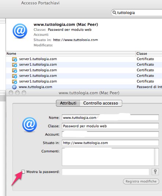This screenshot has height=196, width=162.
Task: Click the Situato in URL field
Action: click(110, 143)
